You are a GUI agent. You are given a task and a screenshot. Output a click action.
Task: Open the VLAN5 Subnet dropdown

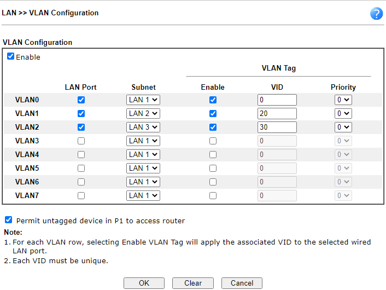[x=143, y=168]
